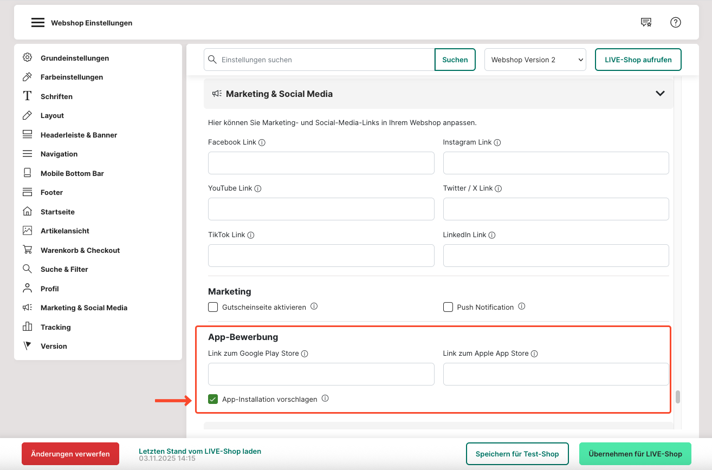This screenshot has width=712, height=470.
Task: Collapse the Marketing & Social Media section
Action: [659, 94]
